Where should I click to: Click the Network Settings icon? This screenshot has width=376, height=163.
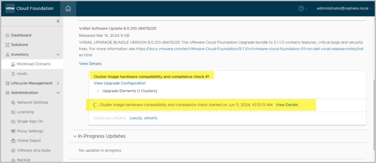(13, 103)
